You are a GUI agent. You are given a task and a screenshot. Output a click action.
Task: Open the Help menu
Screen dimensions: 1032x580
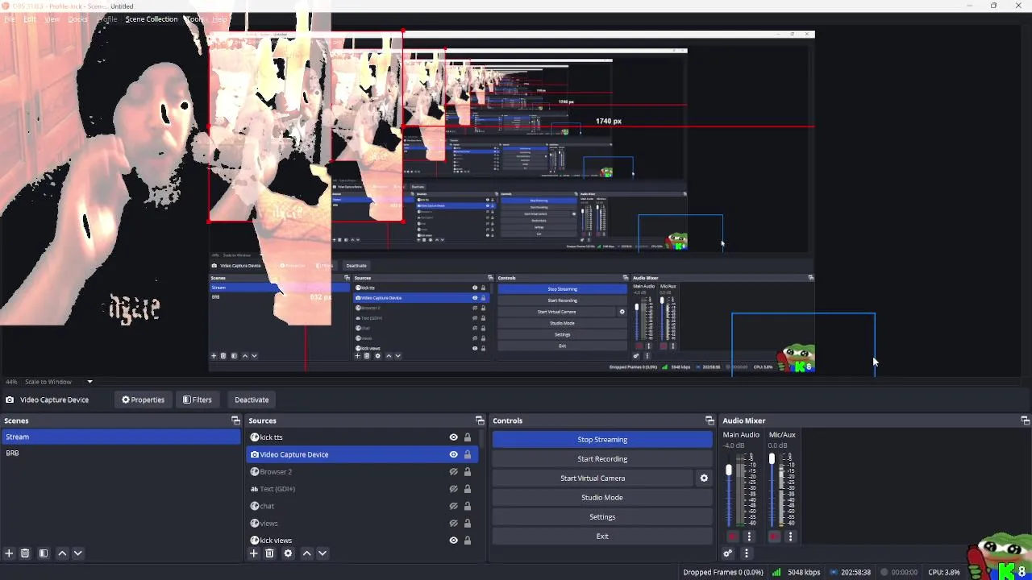click(219, 19)
